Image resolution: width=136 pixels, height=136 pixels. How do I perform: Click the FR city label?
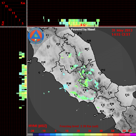[85, 90]
